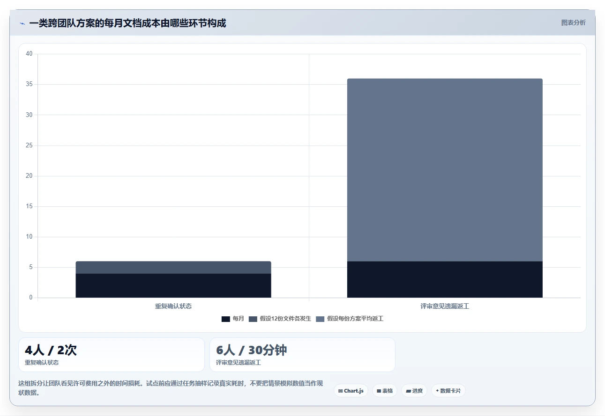Click y-axis value 20

point(29,176)
